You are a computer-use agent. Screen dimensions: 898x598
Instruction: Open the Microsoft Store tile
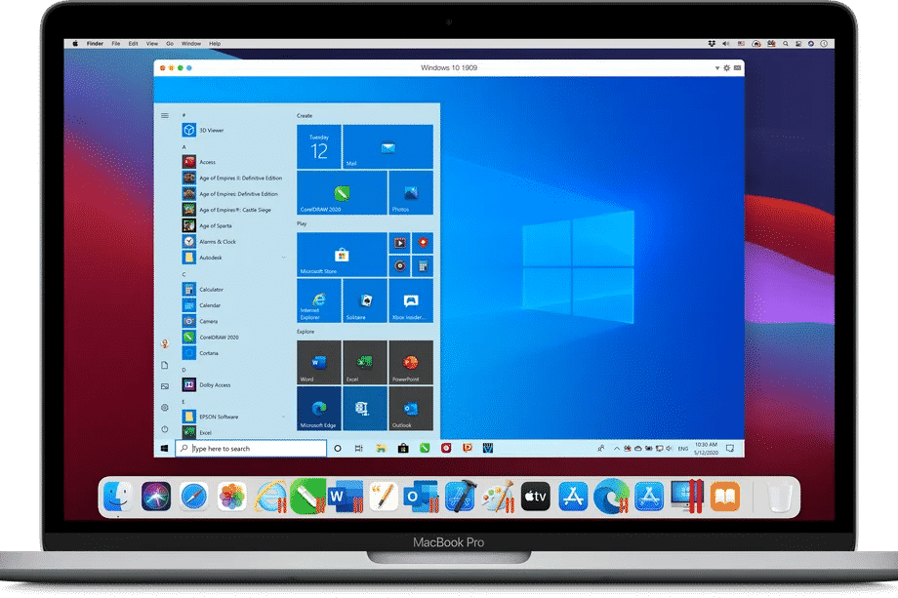342,255
